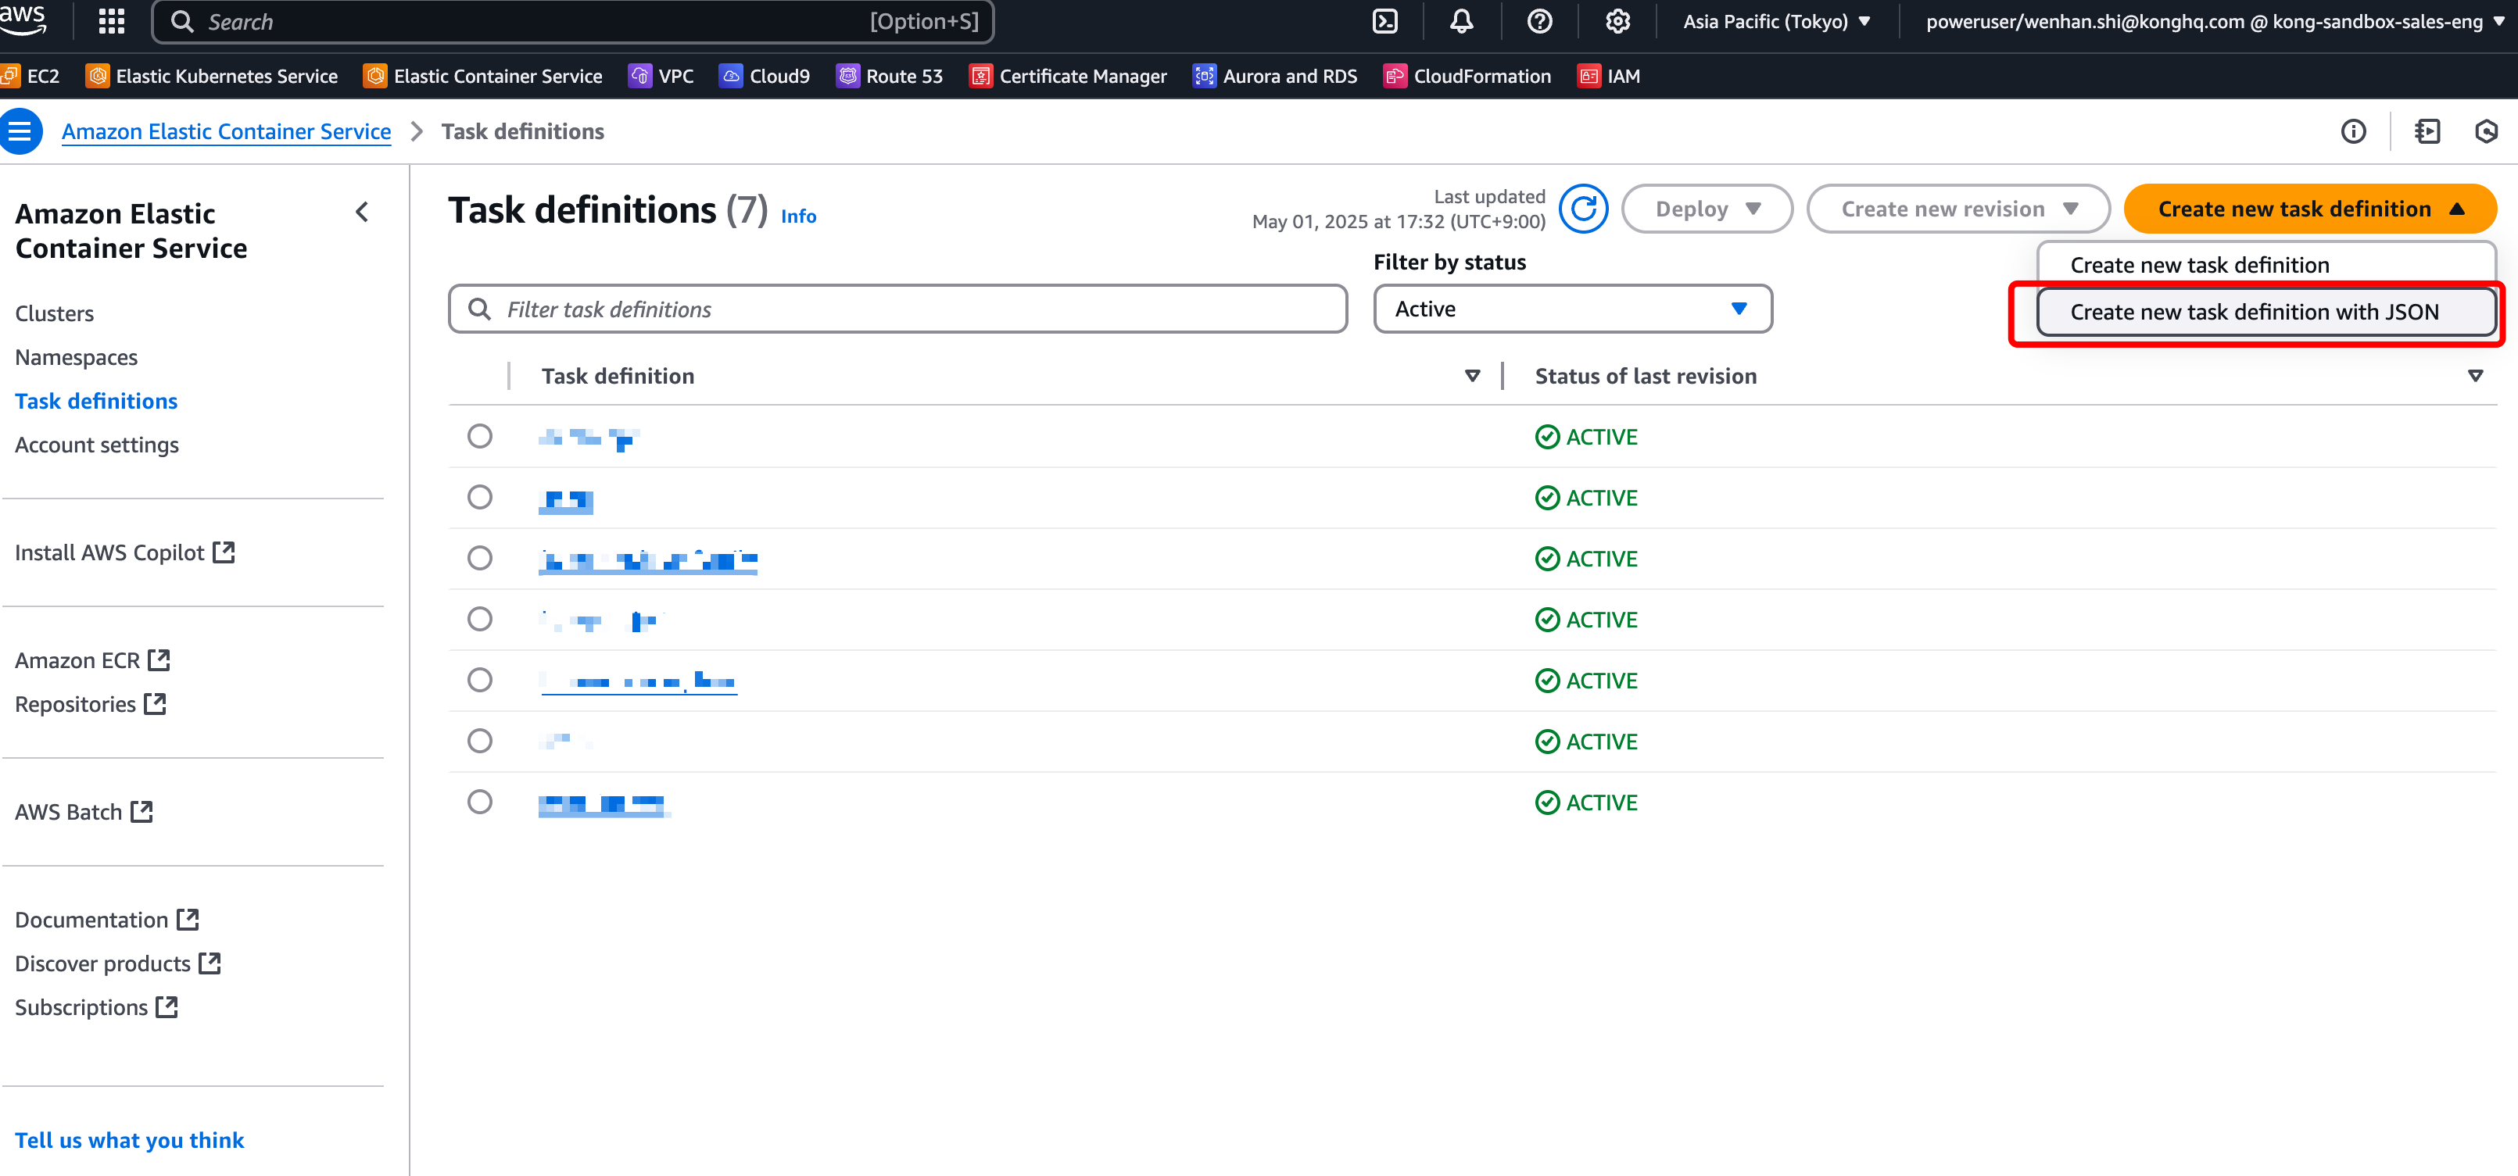The image size is (2518, 1176).
Task: Choose the Create new task definition menu item
Action: click(x=2199, y=265)
